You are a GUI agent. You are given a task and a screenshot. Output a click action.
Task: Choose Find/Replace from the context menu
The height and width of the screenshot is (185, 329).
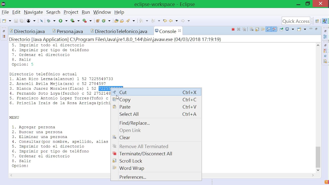pyautogui.click(x=156, y=123)
